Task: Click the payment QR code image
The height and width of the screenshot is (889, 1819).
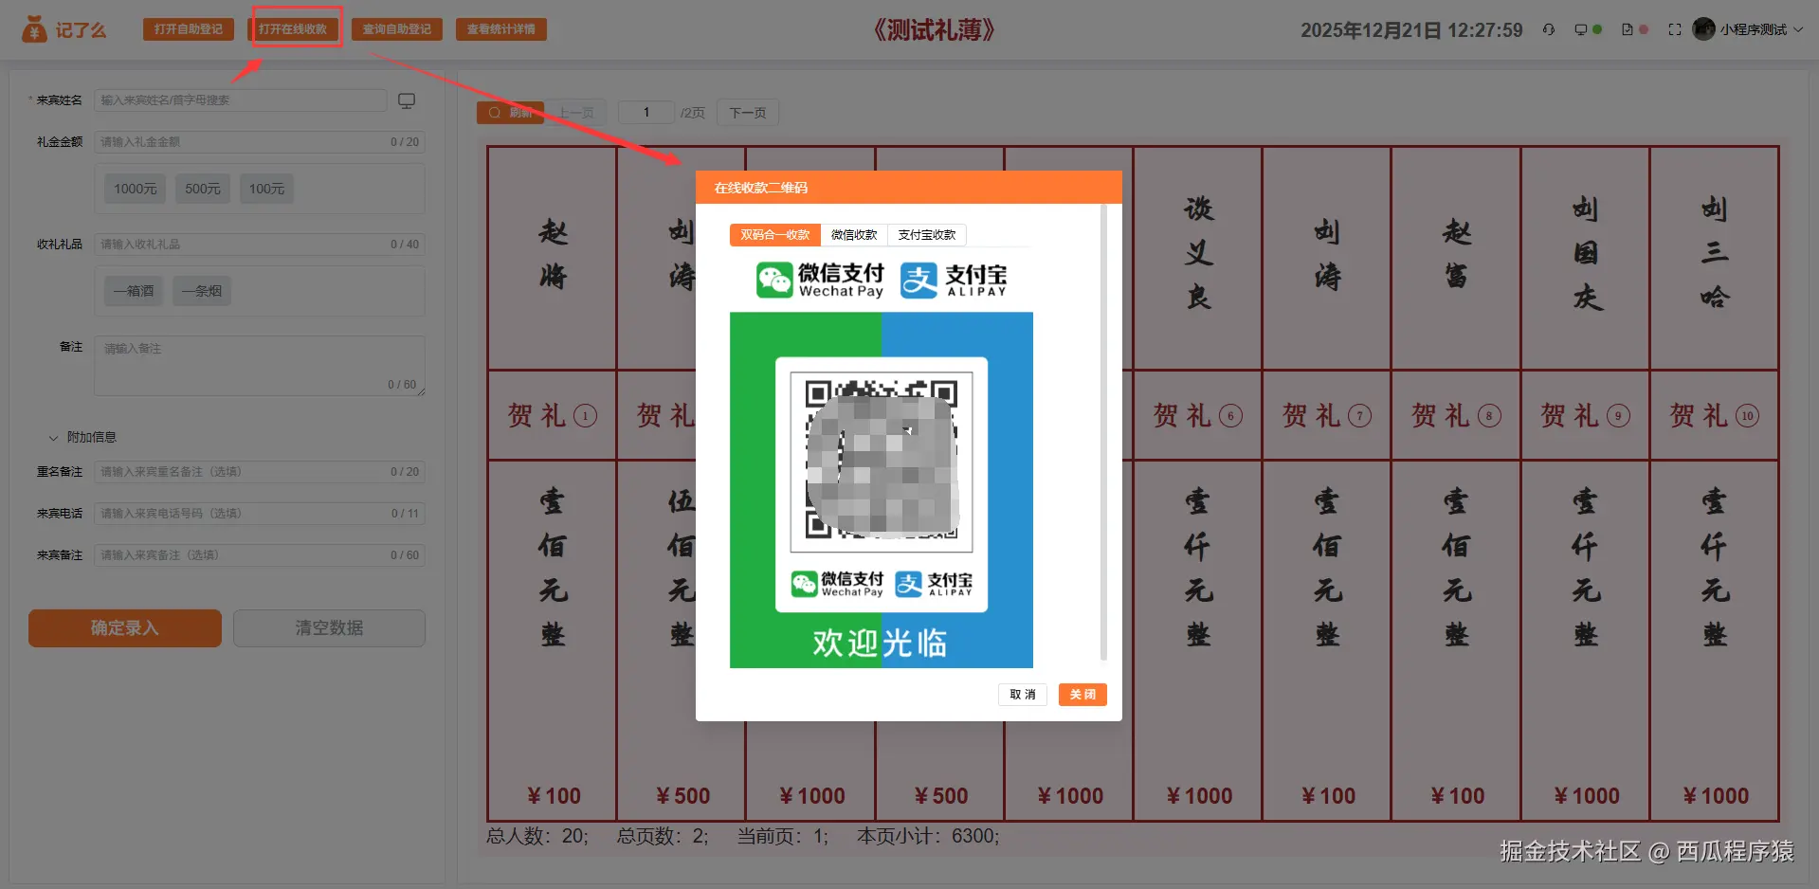Action: 882,462
